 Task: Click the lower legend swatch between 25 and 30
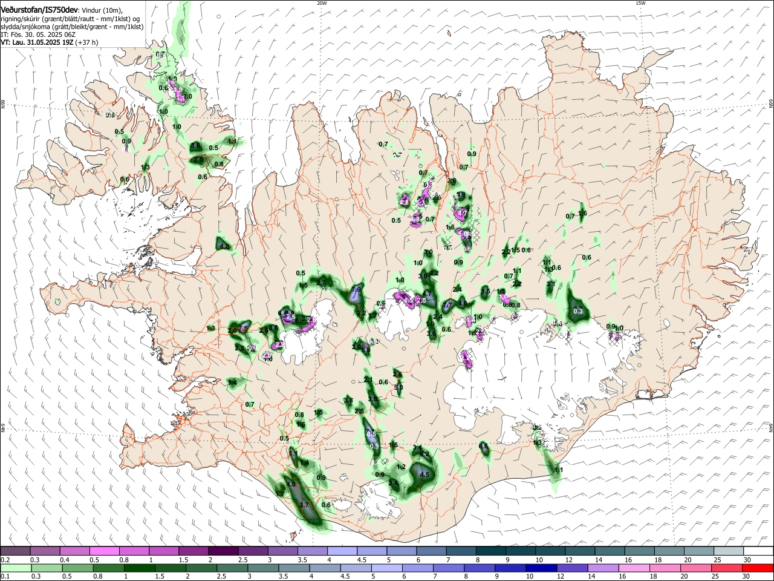[x=727, y=568]
